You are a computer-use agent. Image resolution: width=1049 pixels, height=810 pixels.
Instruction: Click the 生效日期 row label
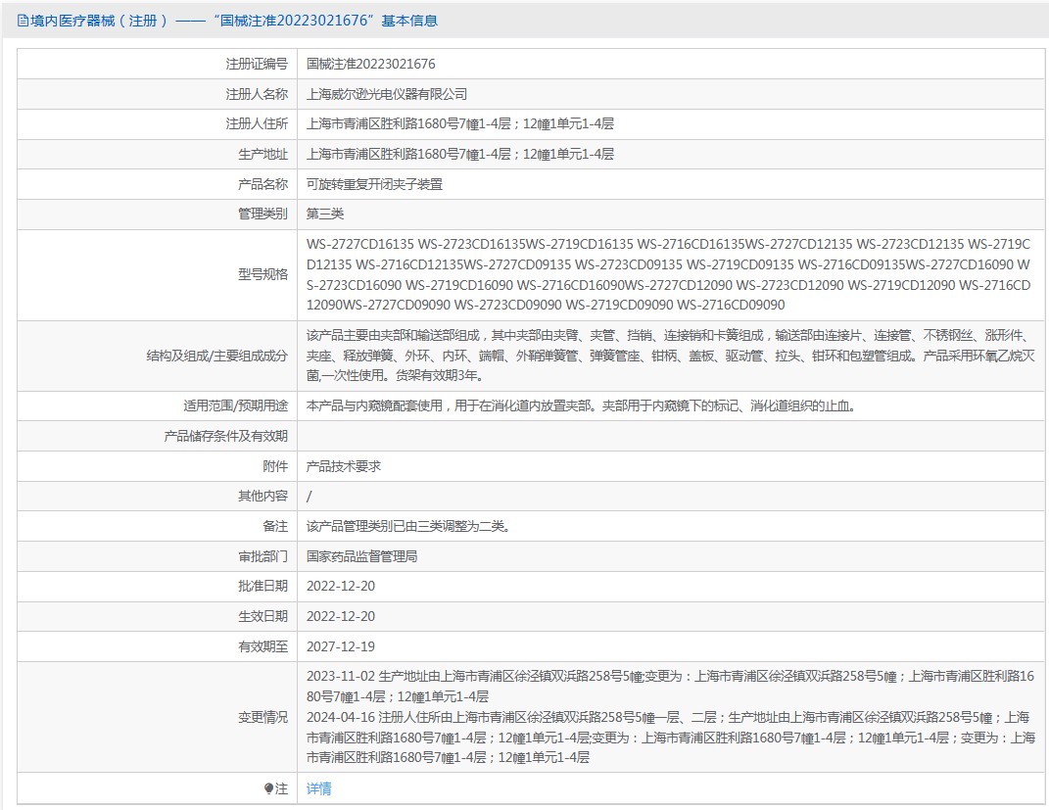262,616
